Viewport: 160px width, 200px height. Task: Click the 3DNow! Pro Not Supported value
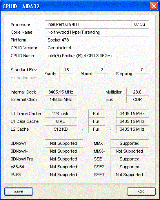64,159
